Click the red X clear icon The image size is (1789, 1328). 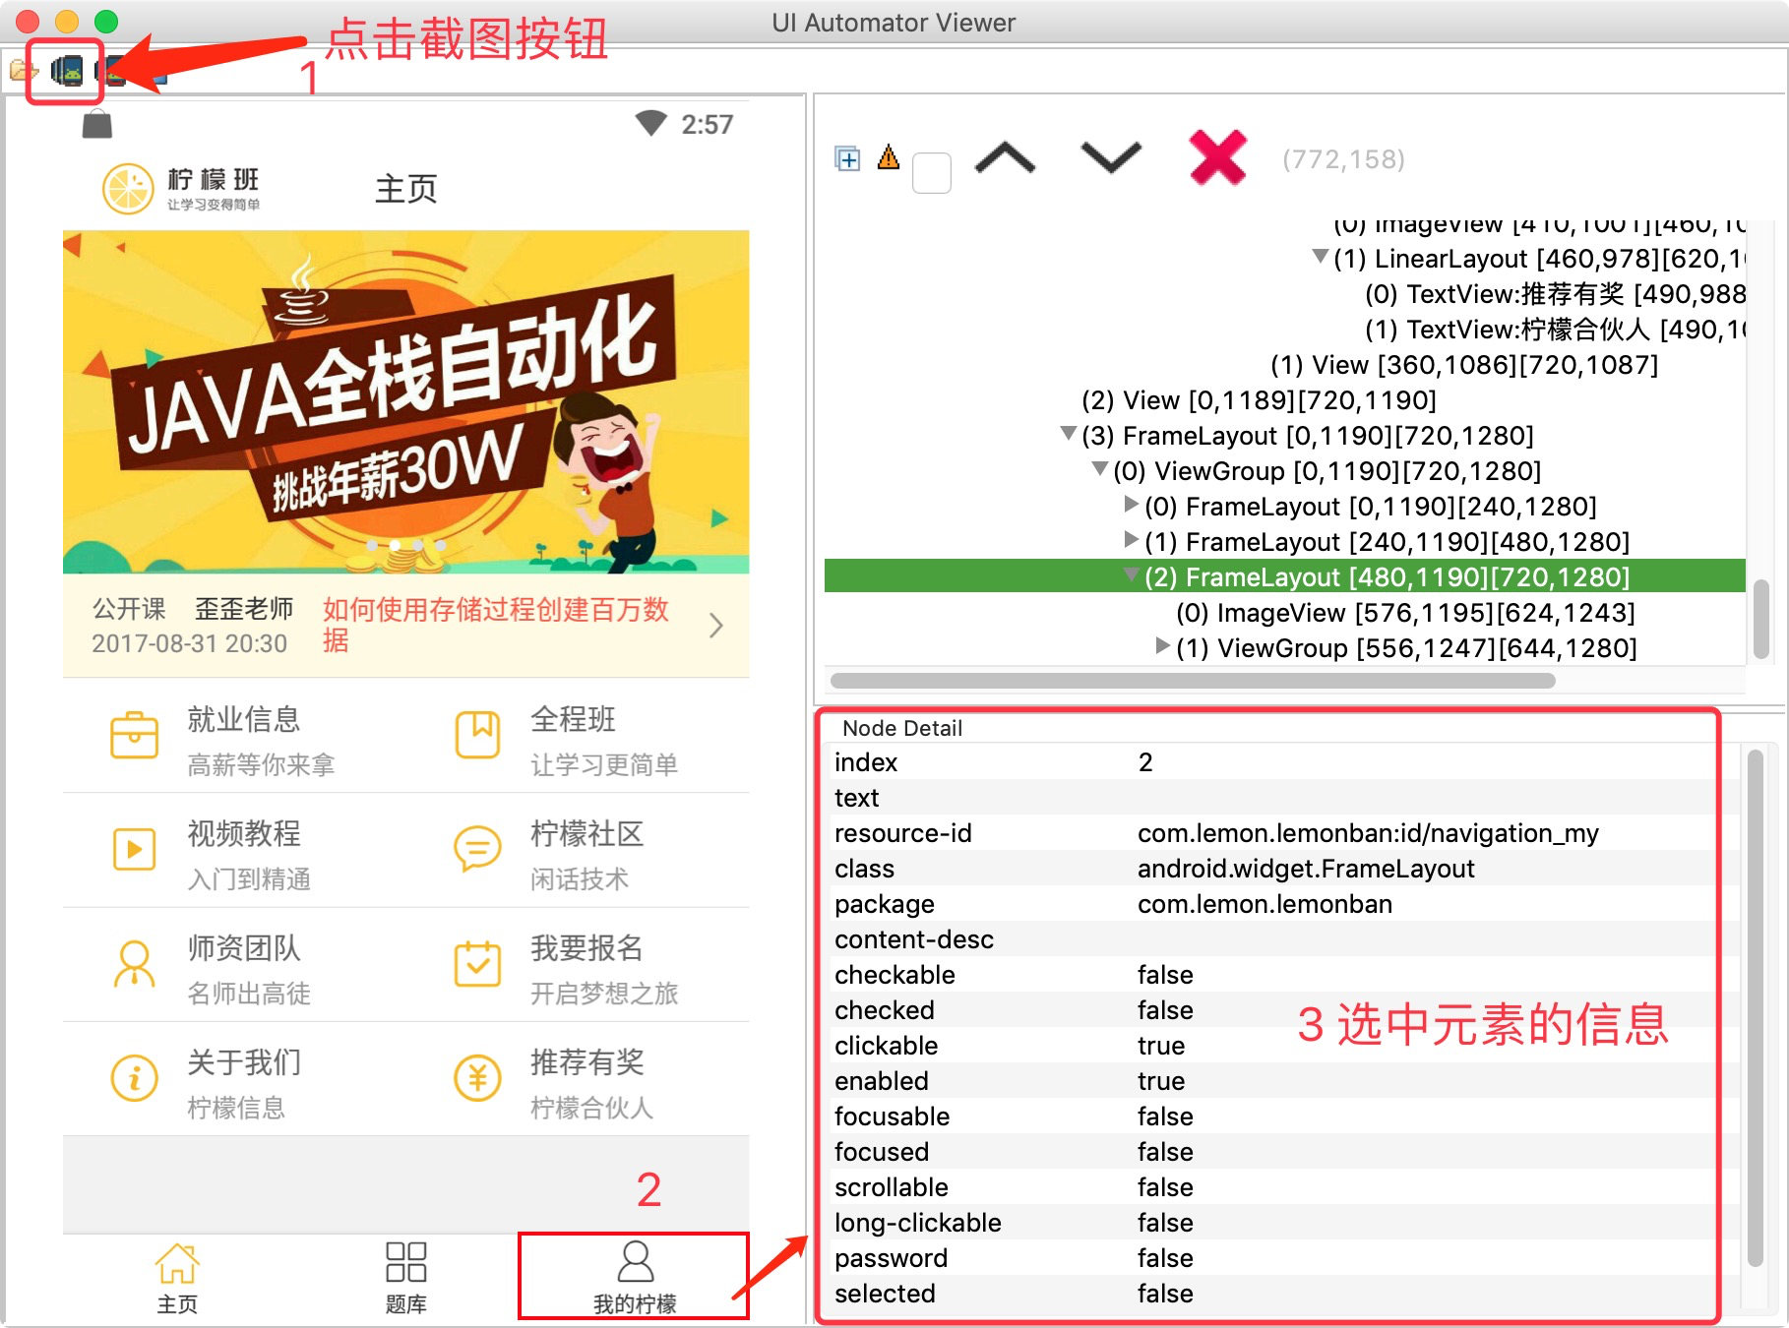(x=1218, y=157)
